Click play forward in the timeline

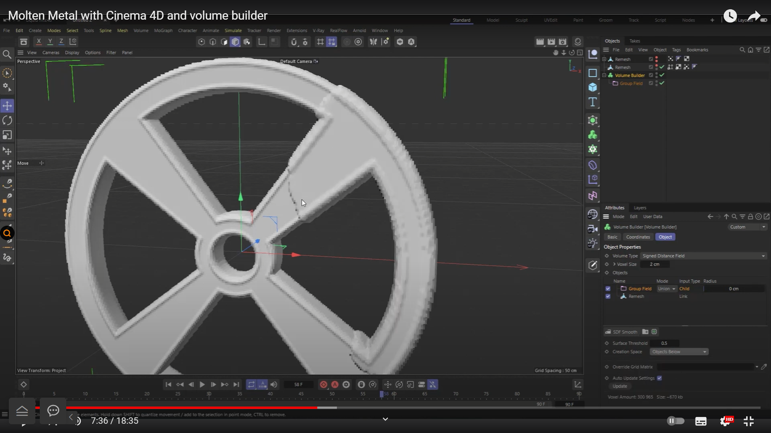point(202,384)
